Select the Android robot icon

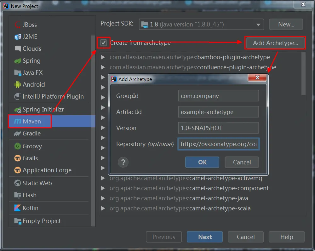click(17, 84)
